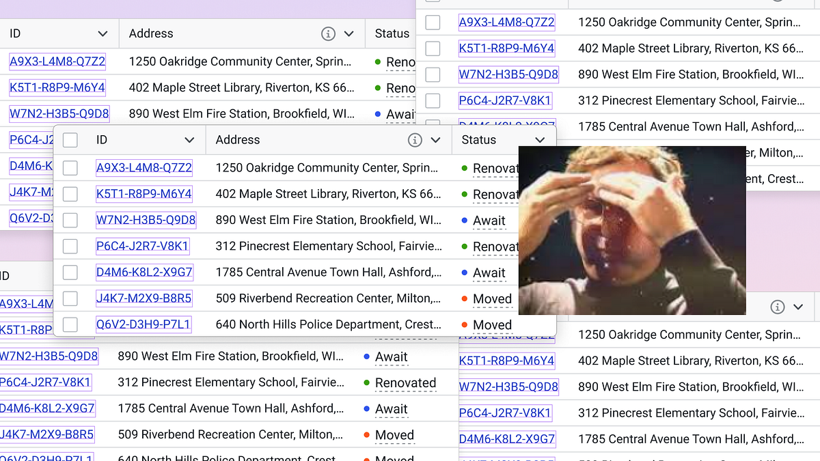Check the A9X3-L4M8-Q7Z2 row checkbox in the front table

coord(70,168)
